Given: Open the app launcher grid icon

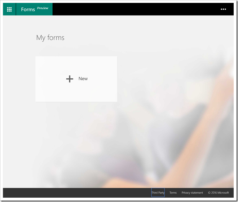Looking at the screenshot, I should tap(9, 9).
